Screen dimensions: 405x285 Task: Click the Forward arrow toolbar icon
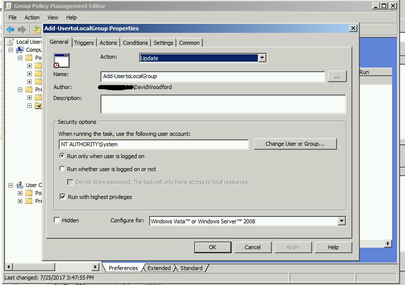coord(22,29)
